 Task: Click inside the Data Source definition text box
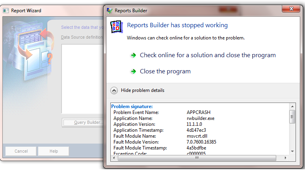[x=82, y=79]
